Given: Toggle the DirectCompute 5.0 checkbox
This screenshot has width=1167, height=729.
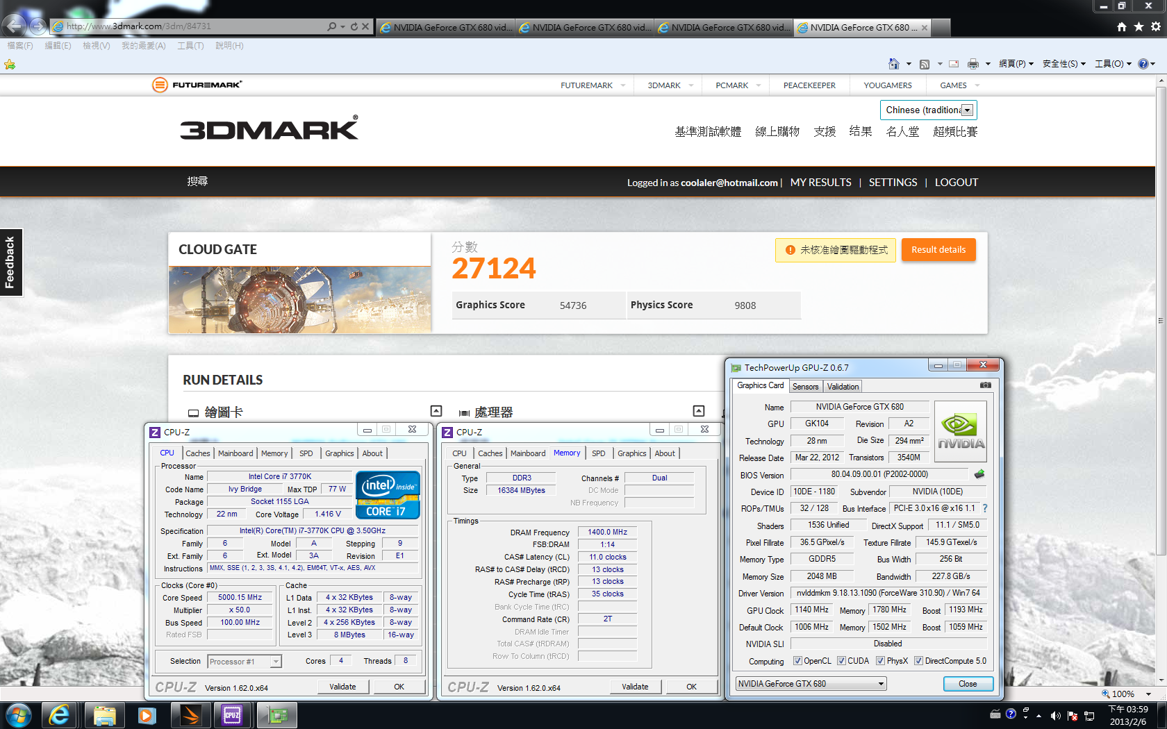Looking at the screenshot, I should click(x=918, y=661).
